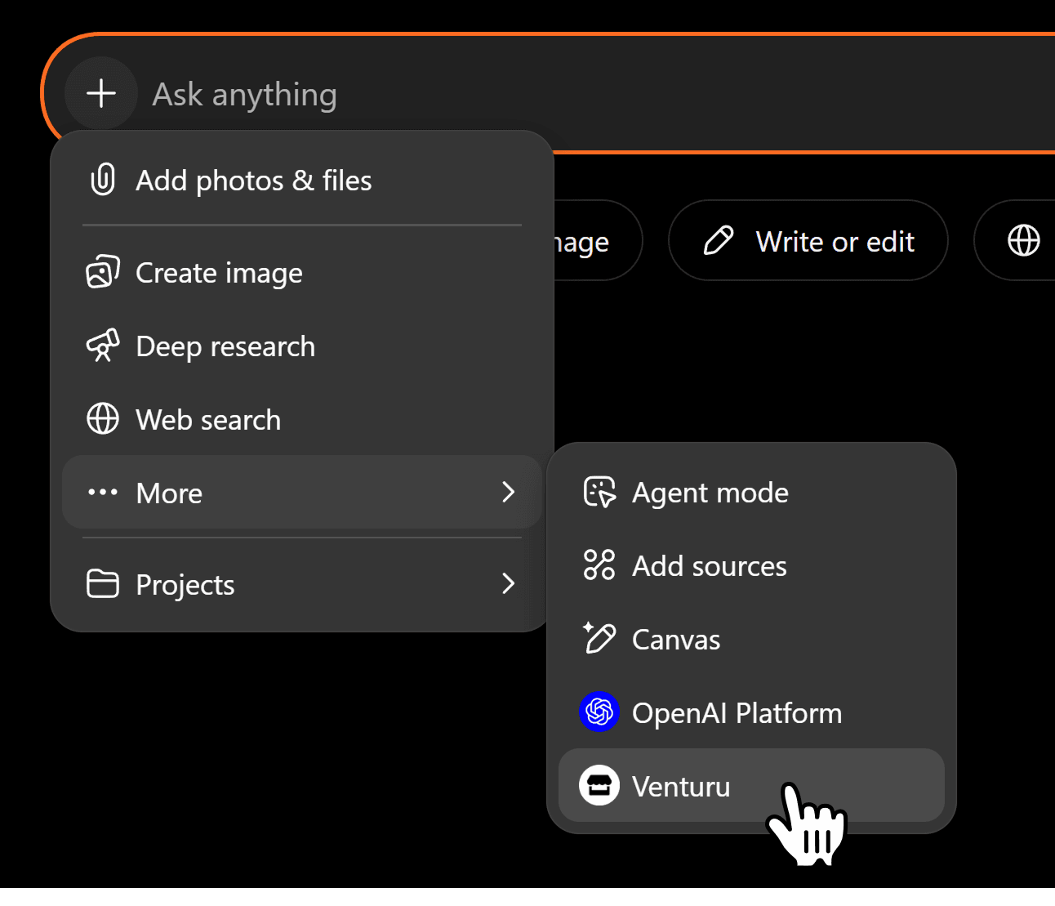The width and height of the screenshot is (1055, 906).
Task: Click the Canvas pencil sparkle icon
Action: pyautogui.click(x=599, y=638)
